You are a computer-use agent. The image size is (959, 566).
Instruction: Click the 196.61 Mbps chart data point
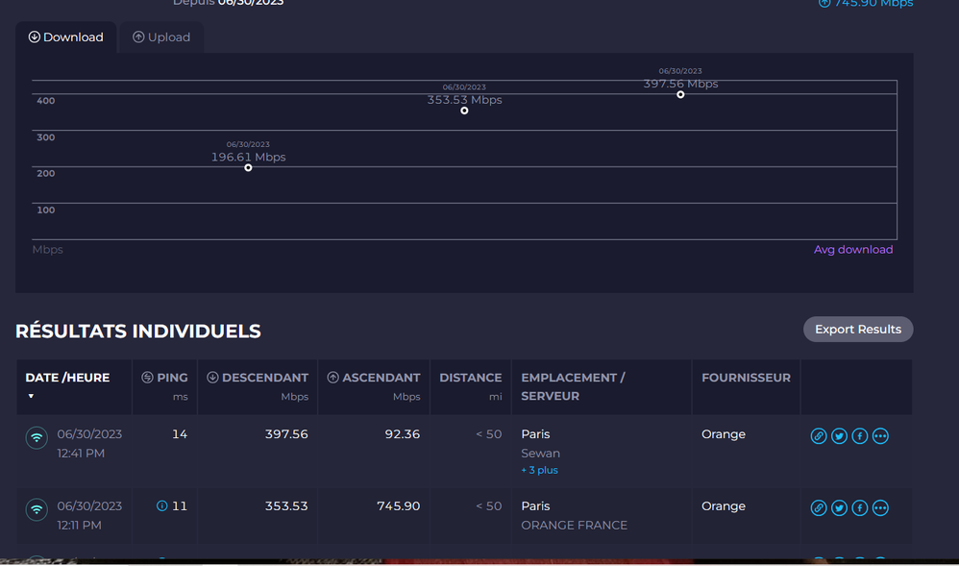[x=248, y=168]
